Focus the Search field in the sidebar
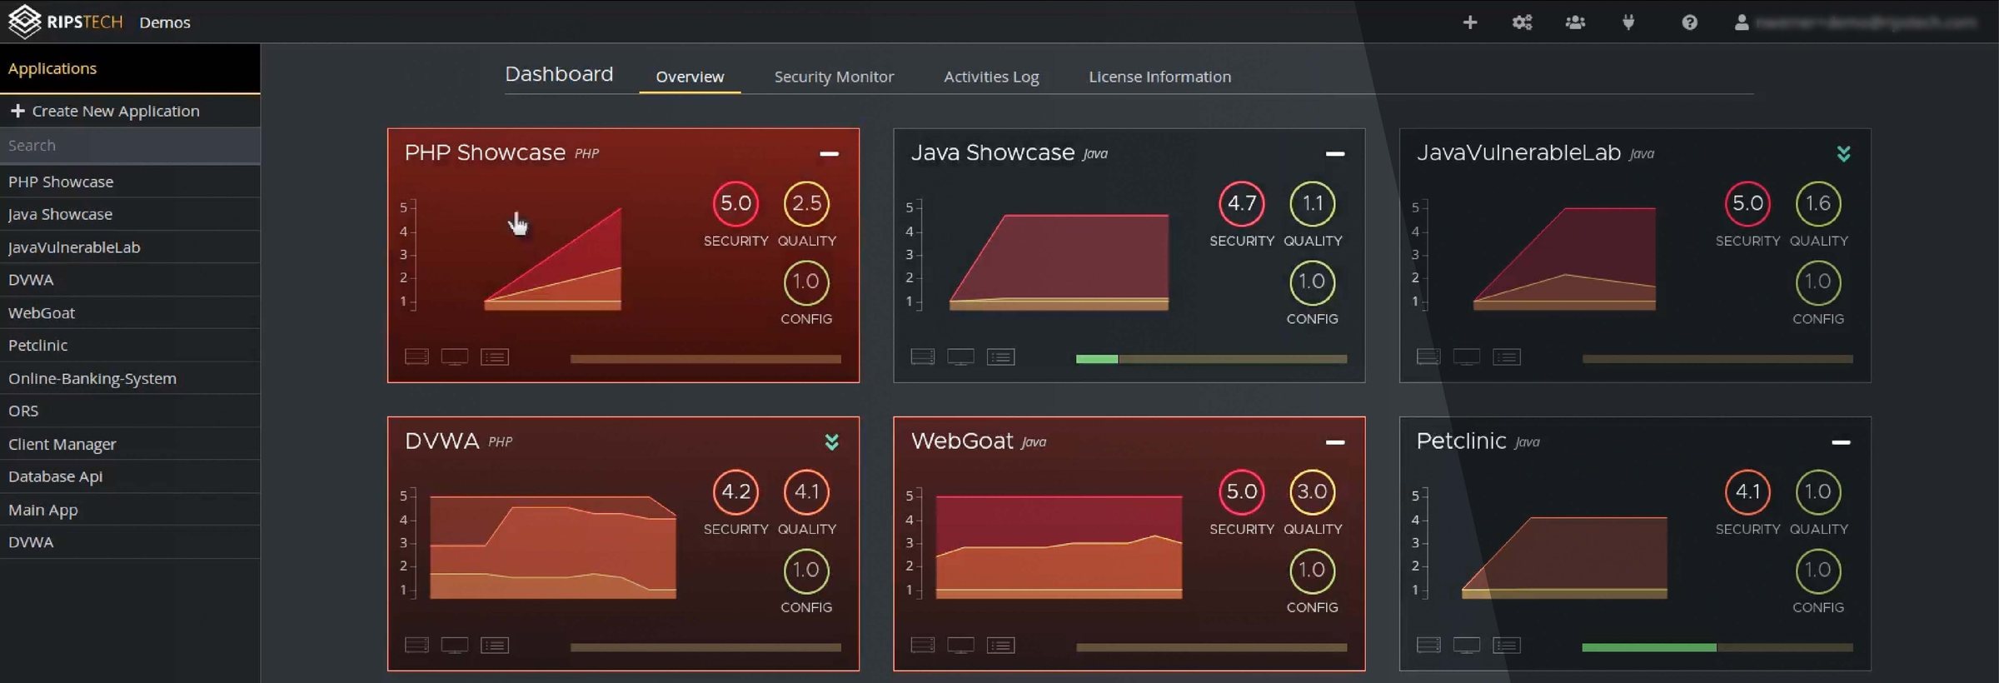This screenshot has height=683, width=1999. click(130, 146)
